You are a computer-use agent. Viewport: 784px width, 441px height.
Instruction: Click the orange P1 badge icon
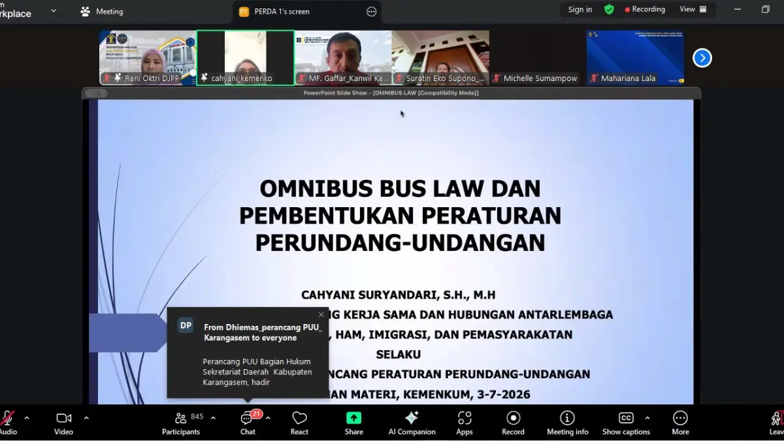(244, 12)
